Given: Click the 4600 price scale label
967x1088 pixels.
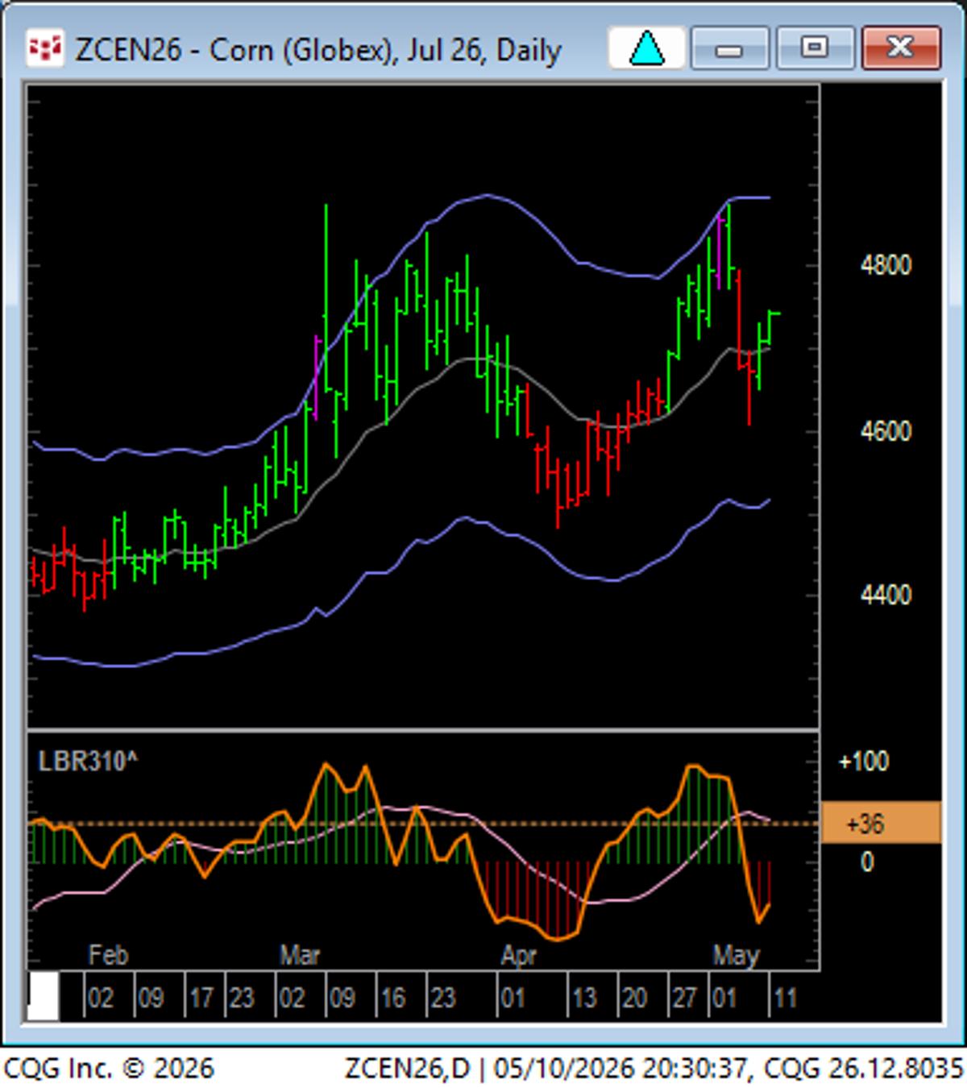Looking at the screenshot, I should [x=886, y=431].
